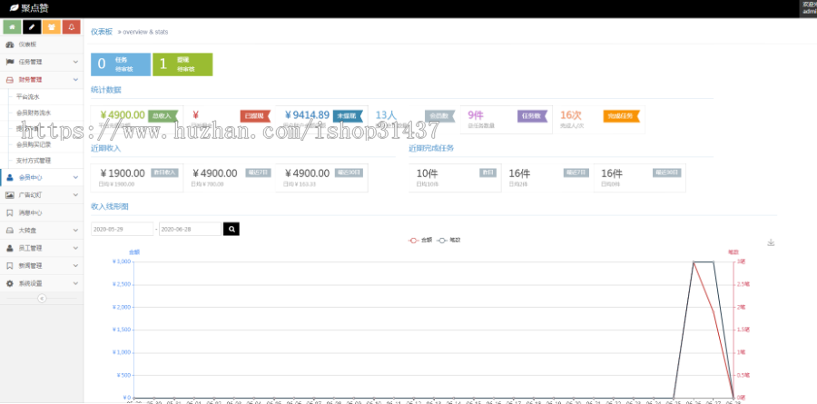This screenshot has width=817, height=404.
Task: Click the red bell notification button
Action: tap(72, 26)
